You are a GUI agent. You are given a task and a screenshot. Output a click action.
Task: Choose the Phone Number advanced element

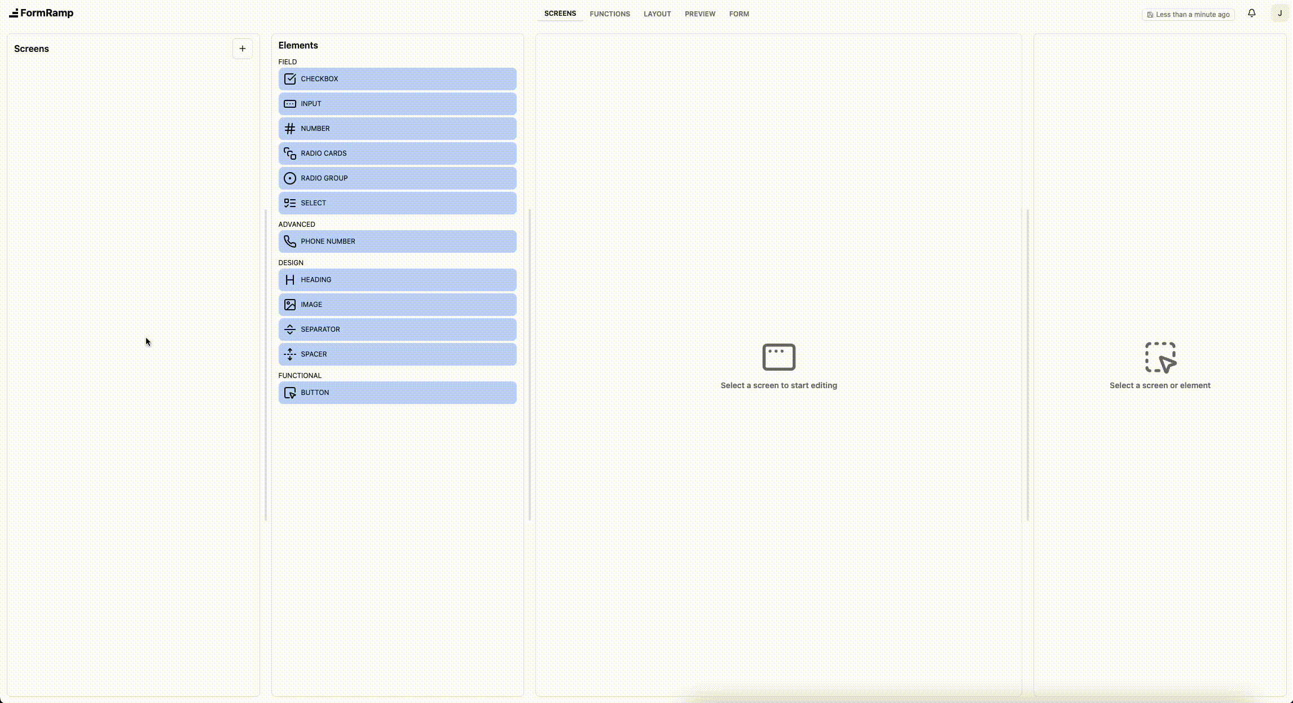tap(397, 241)
